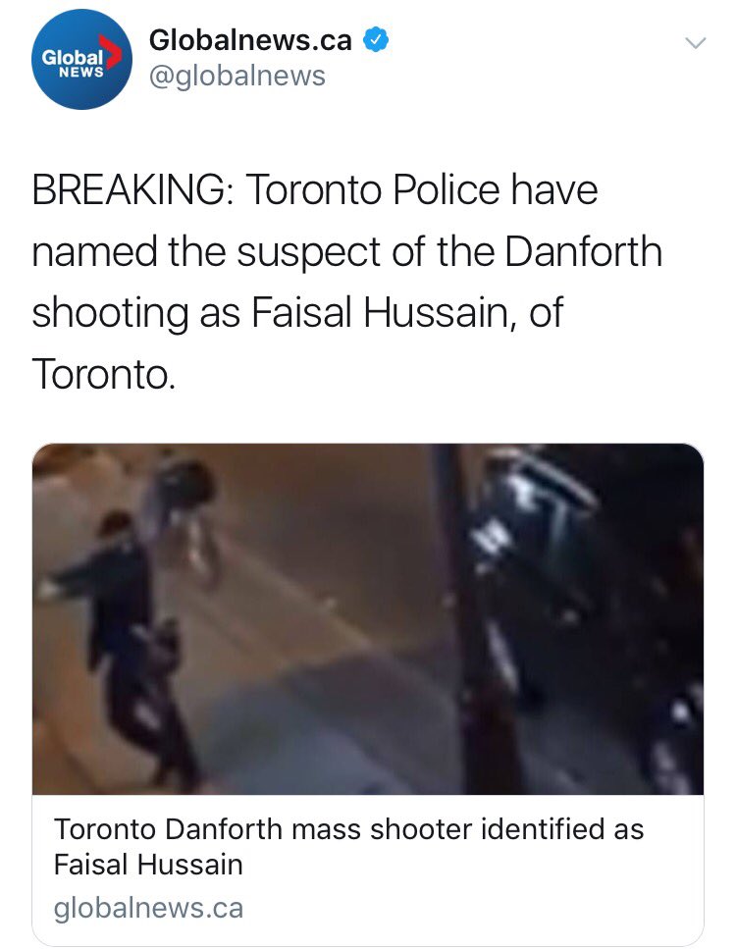Image resolution: width=736 pixels, height=949 pixels.
Task: Click 'Faisal Hussain' in the tweet body
Action: point(379,313)
